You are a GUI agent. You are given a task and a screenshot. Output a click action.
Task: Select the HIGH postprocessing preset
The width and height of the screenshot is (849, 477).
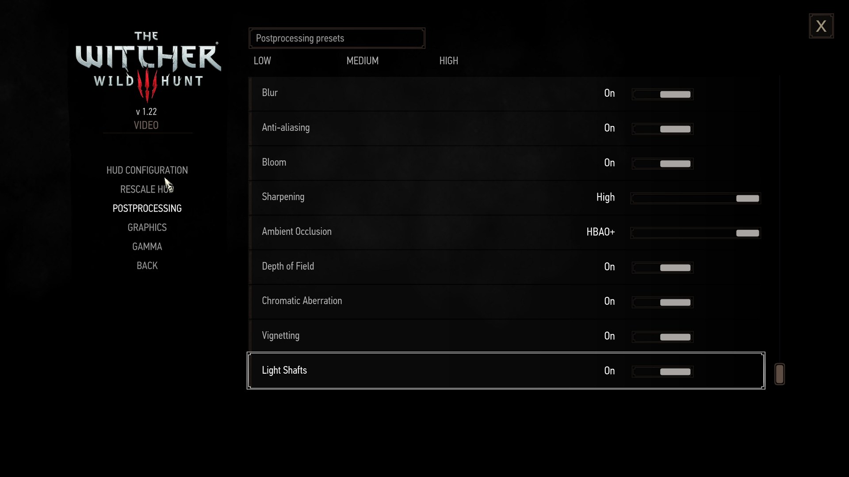[x=449, y=61]
